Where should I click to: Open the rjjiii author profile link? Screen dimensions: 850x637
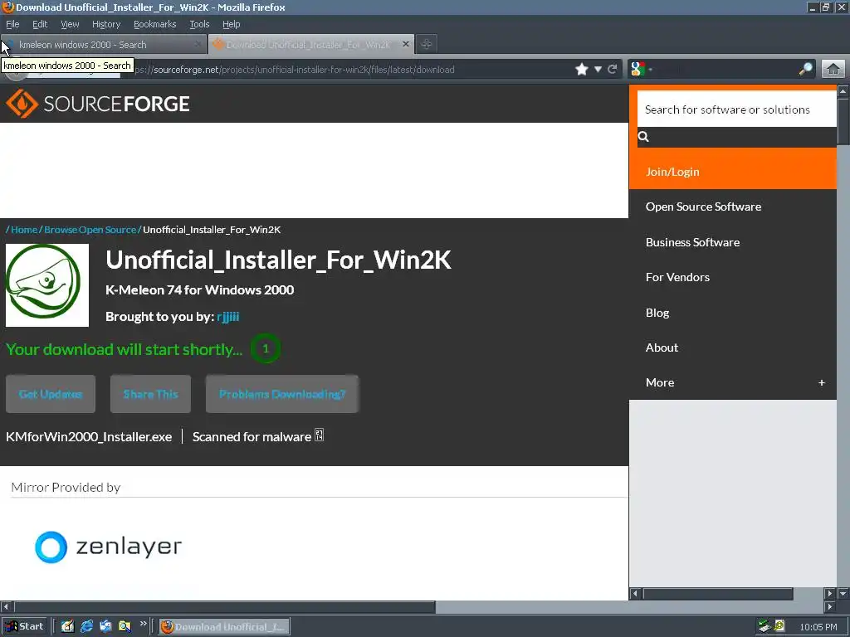[x=228, y=316]
